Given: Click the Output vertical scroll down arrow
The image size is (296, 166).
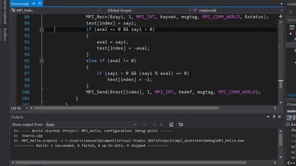Looking at the screenshot, I should [281, 157].
